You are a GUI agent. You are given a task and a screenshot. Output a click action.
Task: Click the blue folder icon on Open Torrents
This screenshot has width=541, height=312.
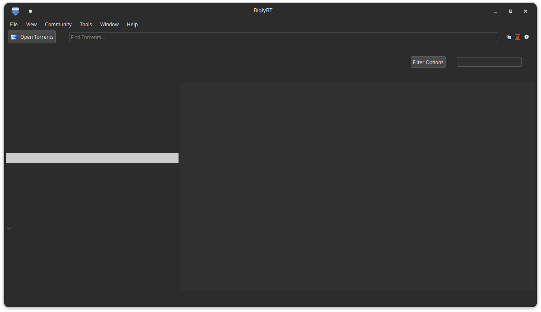pos(14,37)
